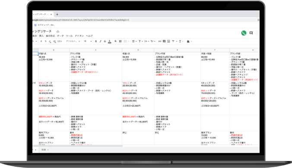
Task: Open the 表示形式 menu
Action: [50, 36]
